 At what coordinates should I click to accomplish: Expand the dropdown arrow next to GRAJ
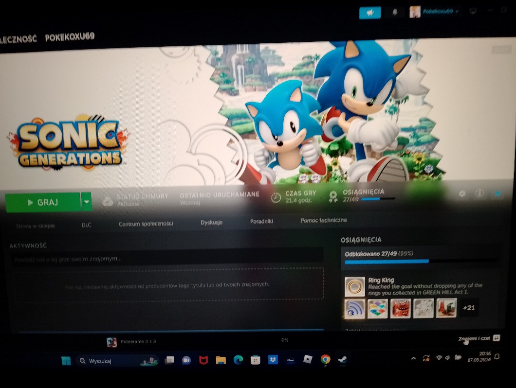point(86,202)
